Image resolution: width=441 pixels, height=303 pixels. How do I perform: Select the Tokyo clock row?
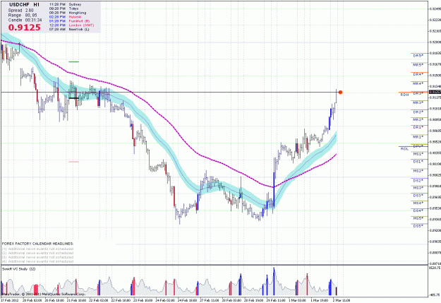[64, 8]
